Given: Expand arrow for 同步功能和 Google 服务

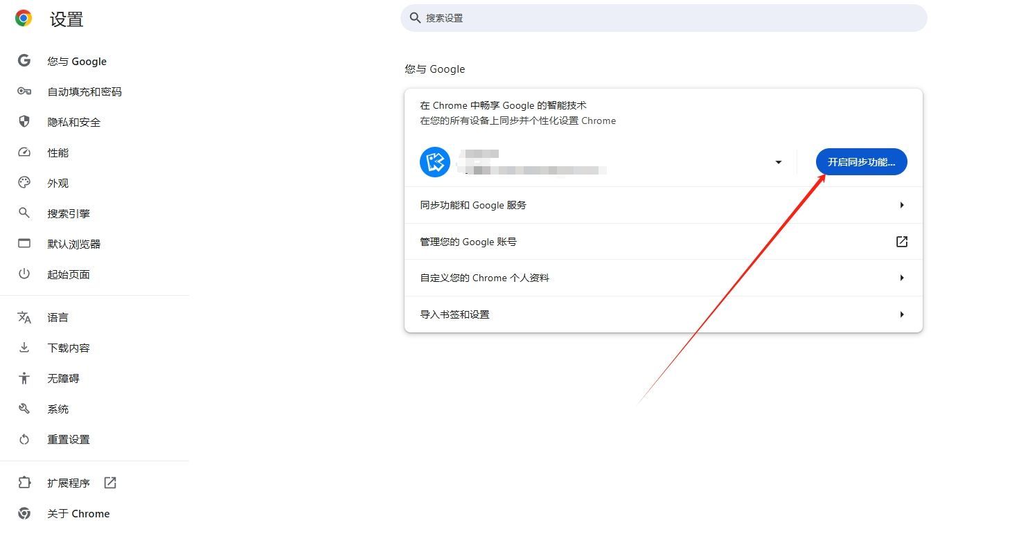Looking at the screenshot, I should 902,205.
